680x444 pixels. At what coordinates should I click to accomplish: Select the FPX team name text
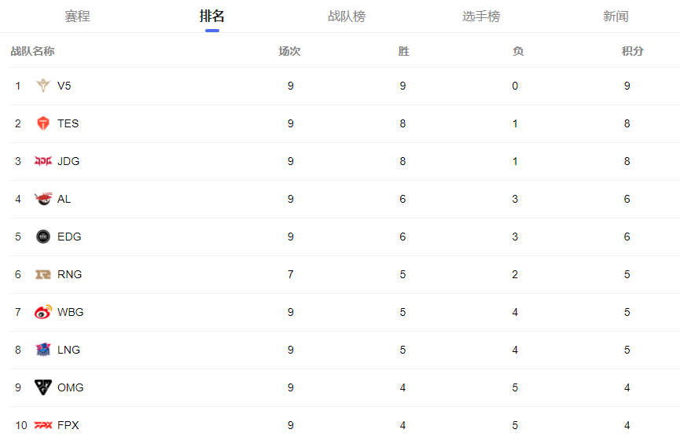[68, 425]
